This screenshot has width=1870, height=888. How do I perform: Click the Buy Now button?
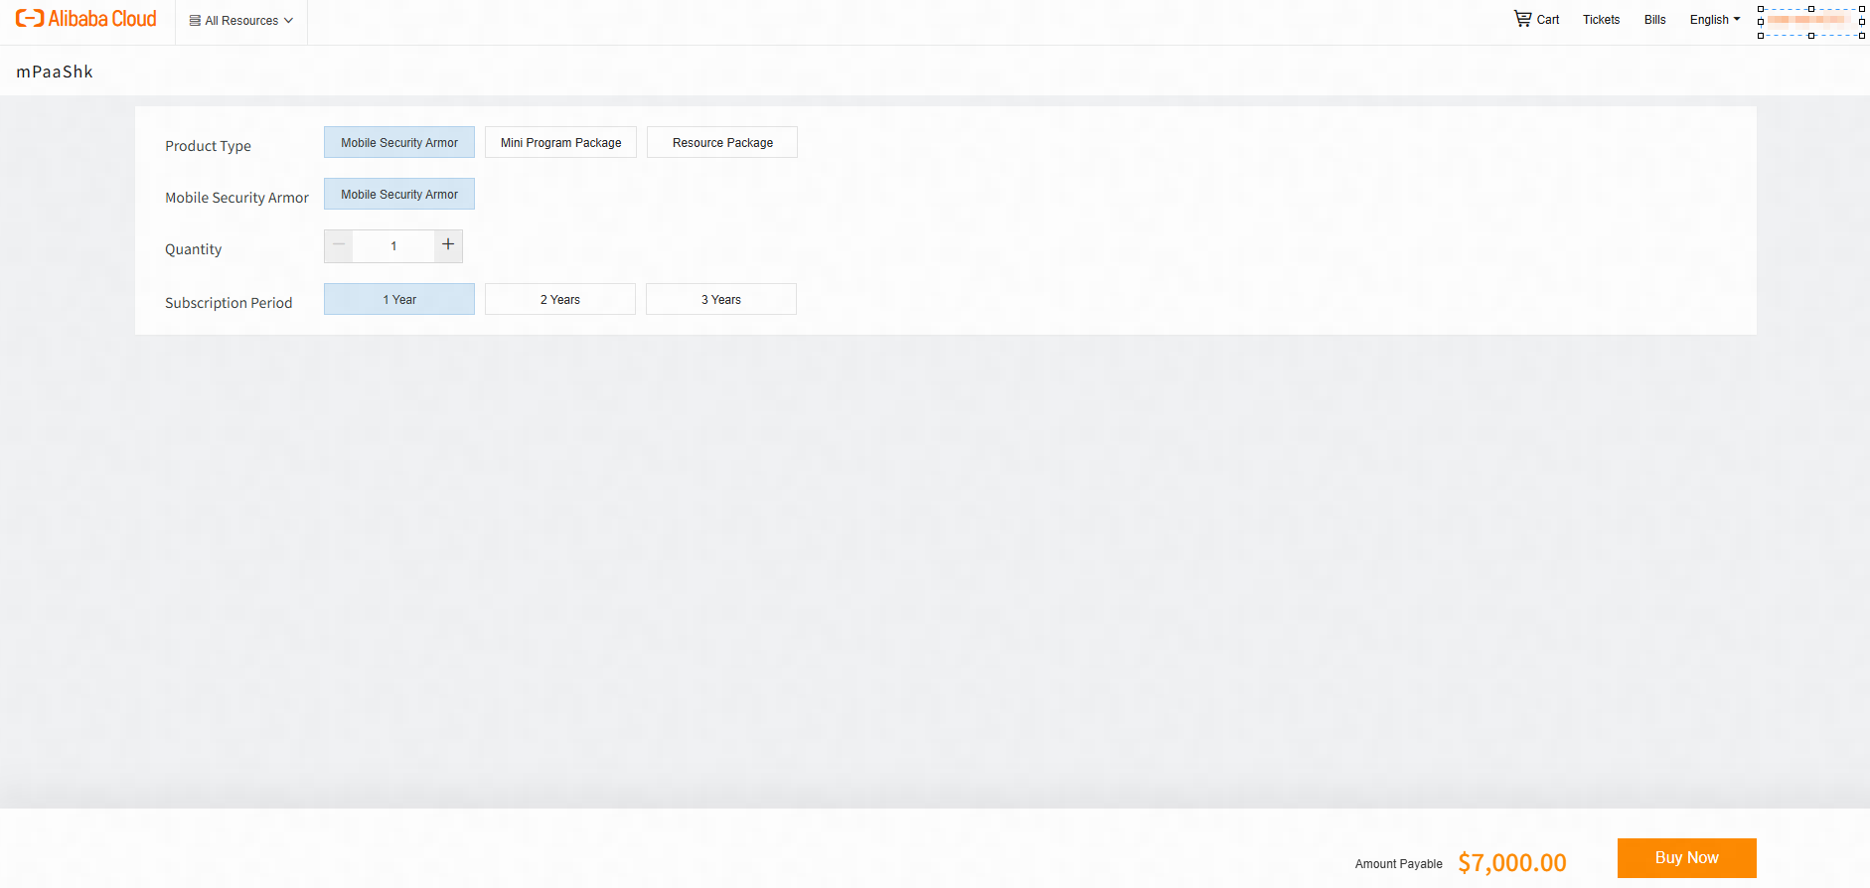[x=1686, y=858]
